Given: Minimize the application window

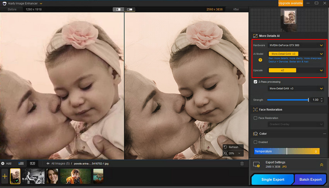Looking at the screenshot, I should (x=308, y=3).
